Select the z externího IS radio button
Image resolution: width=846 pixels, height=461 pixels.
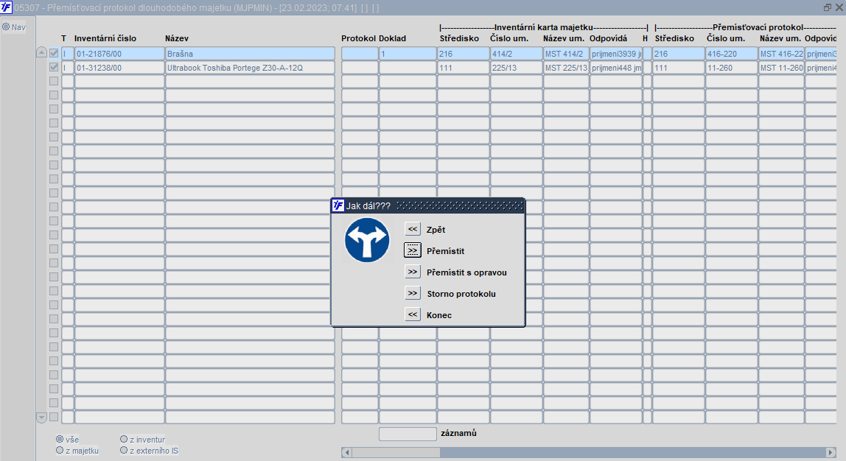[124, 450]
